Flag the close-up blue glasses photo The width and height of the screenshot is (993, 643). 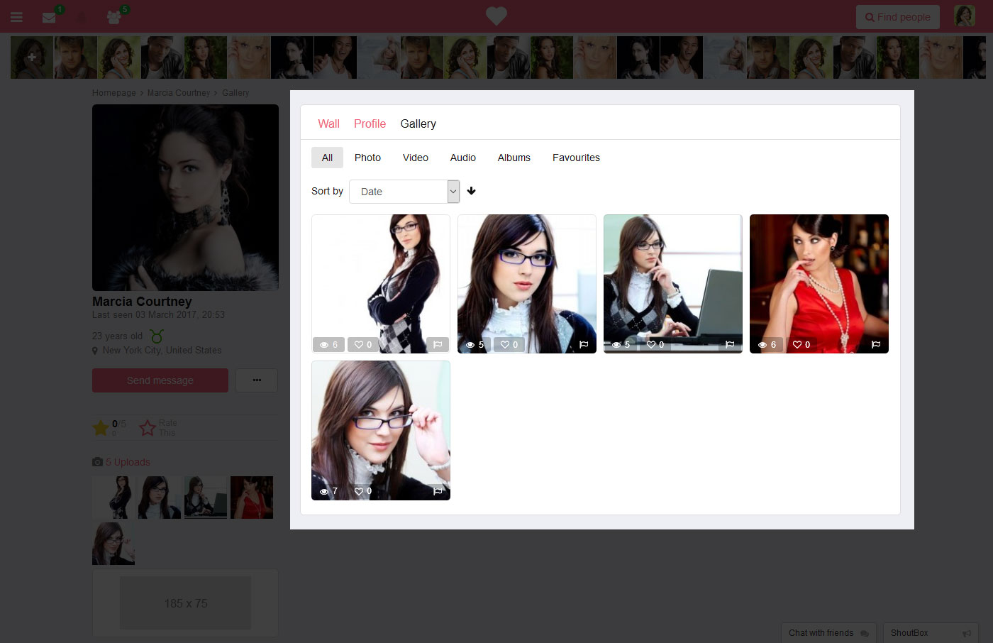pyautogui.click(x=584, y=344)
